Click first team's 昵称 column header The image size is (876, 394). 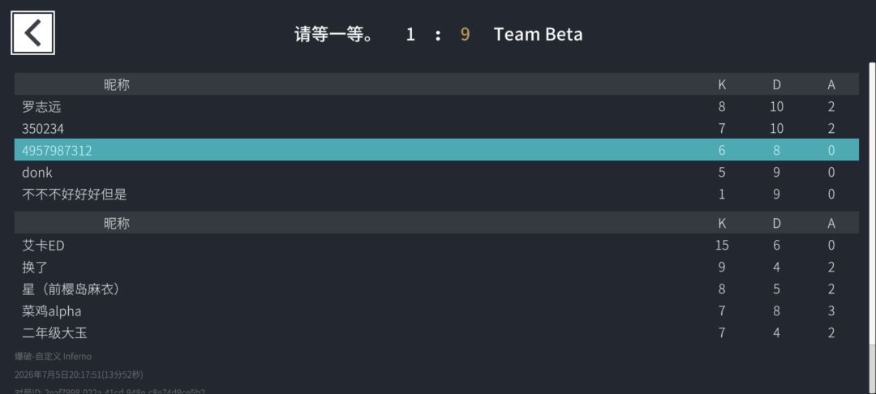tap(117, 85)
